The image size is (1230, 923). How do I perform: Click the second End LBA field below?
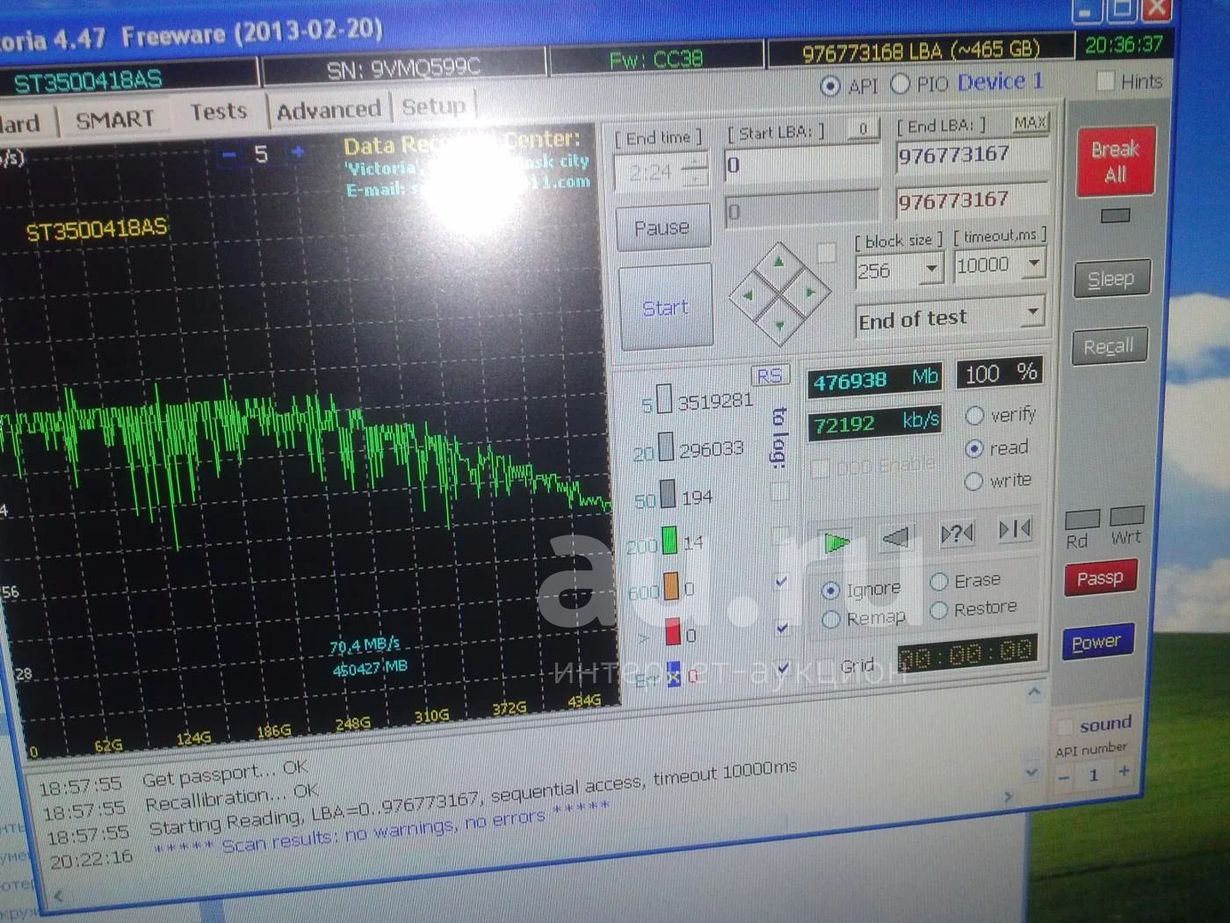click(x=973, y=200)
